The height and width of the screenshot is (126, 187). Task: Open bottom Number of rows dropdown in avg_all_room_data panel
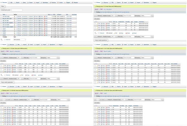pos(20,79)
